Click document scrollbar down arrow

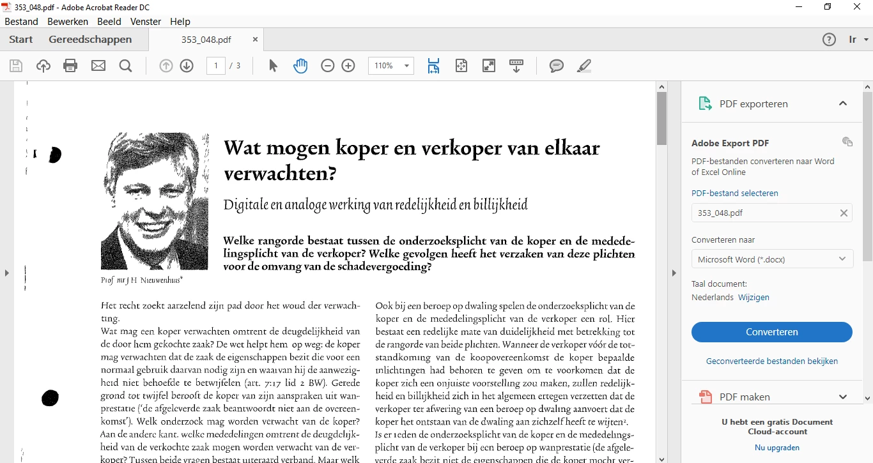pyautogui.click(x=661, y=459)
